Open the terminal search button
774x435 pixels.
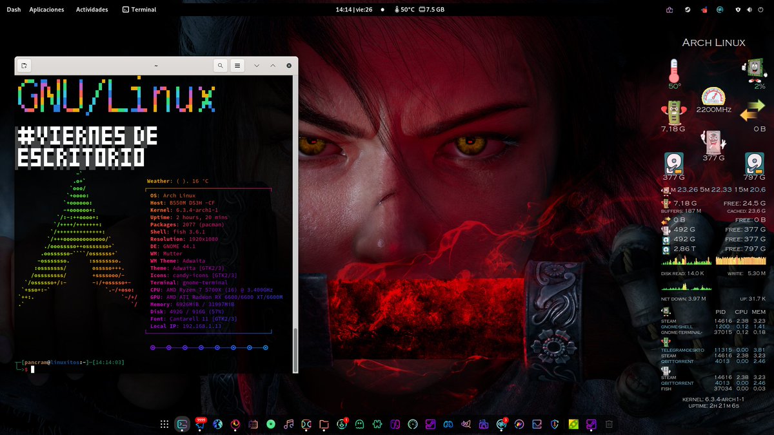221,65
